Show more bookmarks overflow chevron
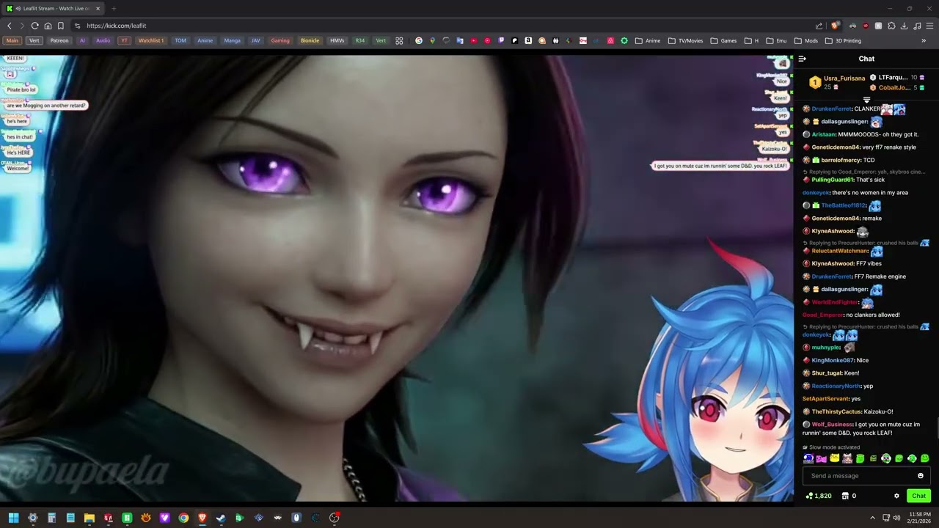This screenshot has width=939, height=528. (x=924, y=41)
